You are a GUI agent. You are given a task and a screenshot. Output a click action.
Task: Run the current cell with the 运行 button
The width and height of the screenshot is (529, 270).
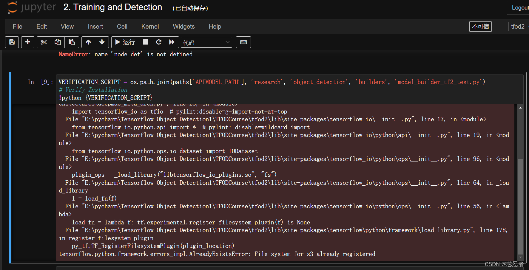click(x=125, y=42)
